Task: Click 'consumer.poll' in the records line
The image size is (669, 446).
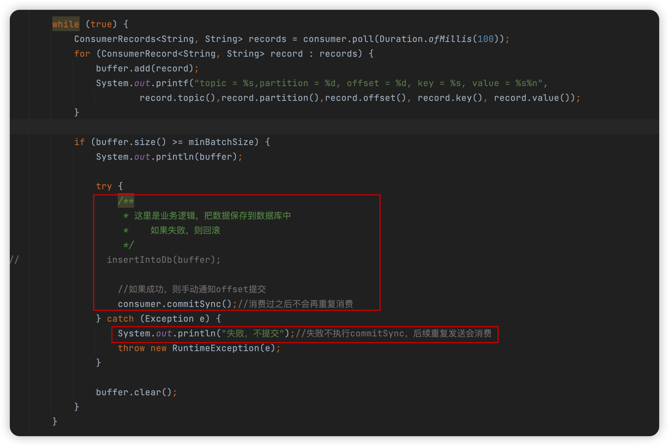Action: (x=339, y=39)
